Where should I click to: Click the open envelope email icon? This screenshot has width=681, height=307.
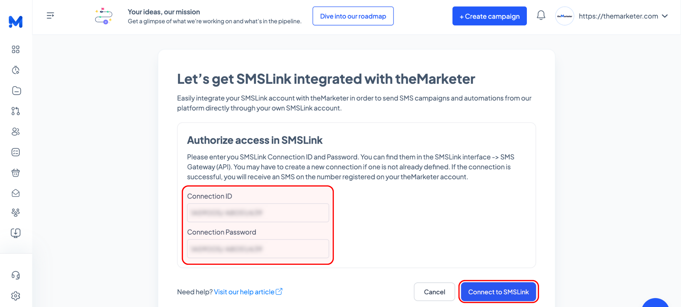(16, 193)
